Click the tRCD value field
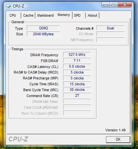 [x=77, y=72]
